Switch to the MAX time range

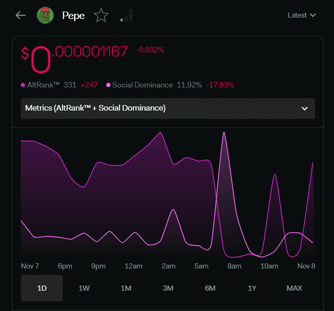coord(294,288)
